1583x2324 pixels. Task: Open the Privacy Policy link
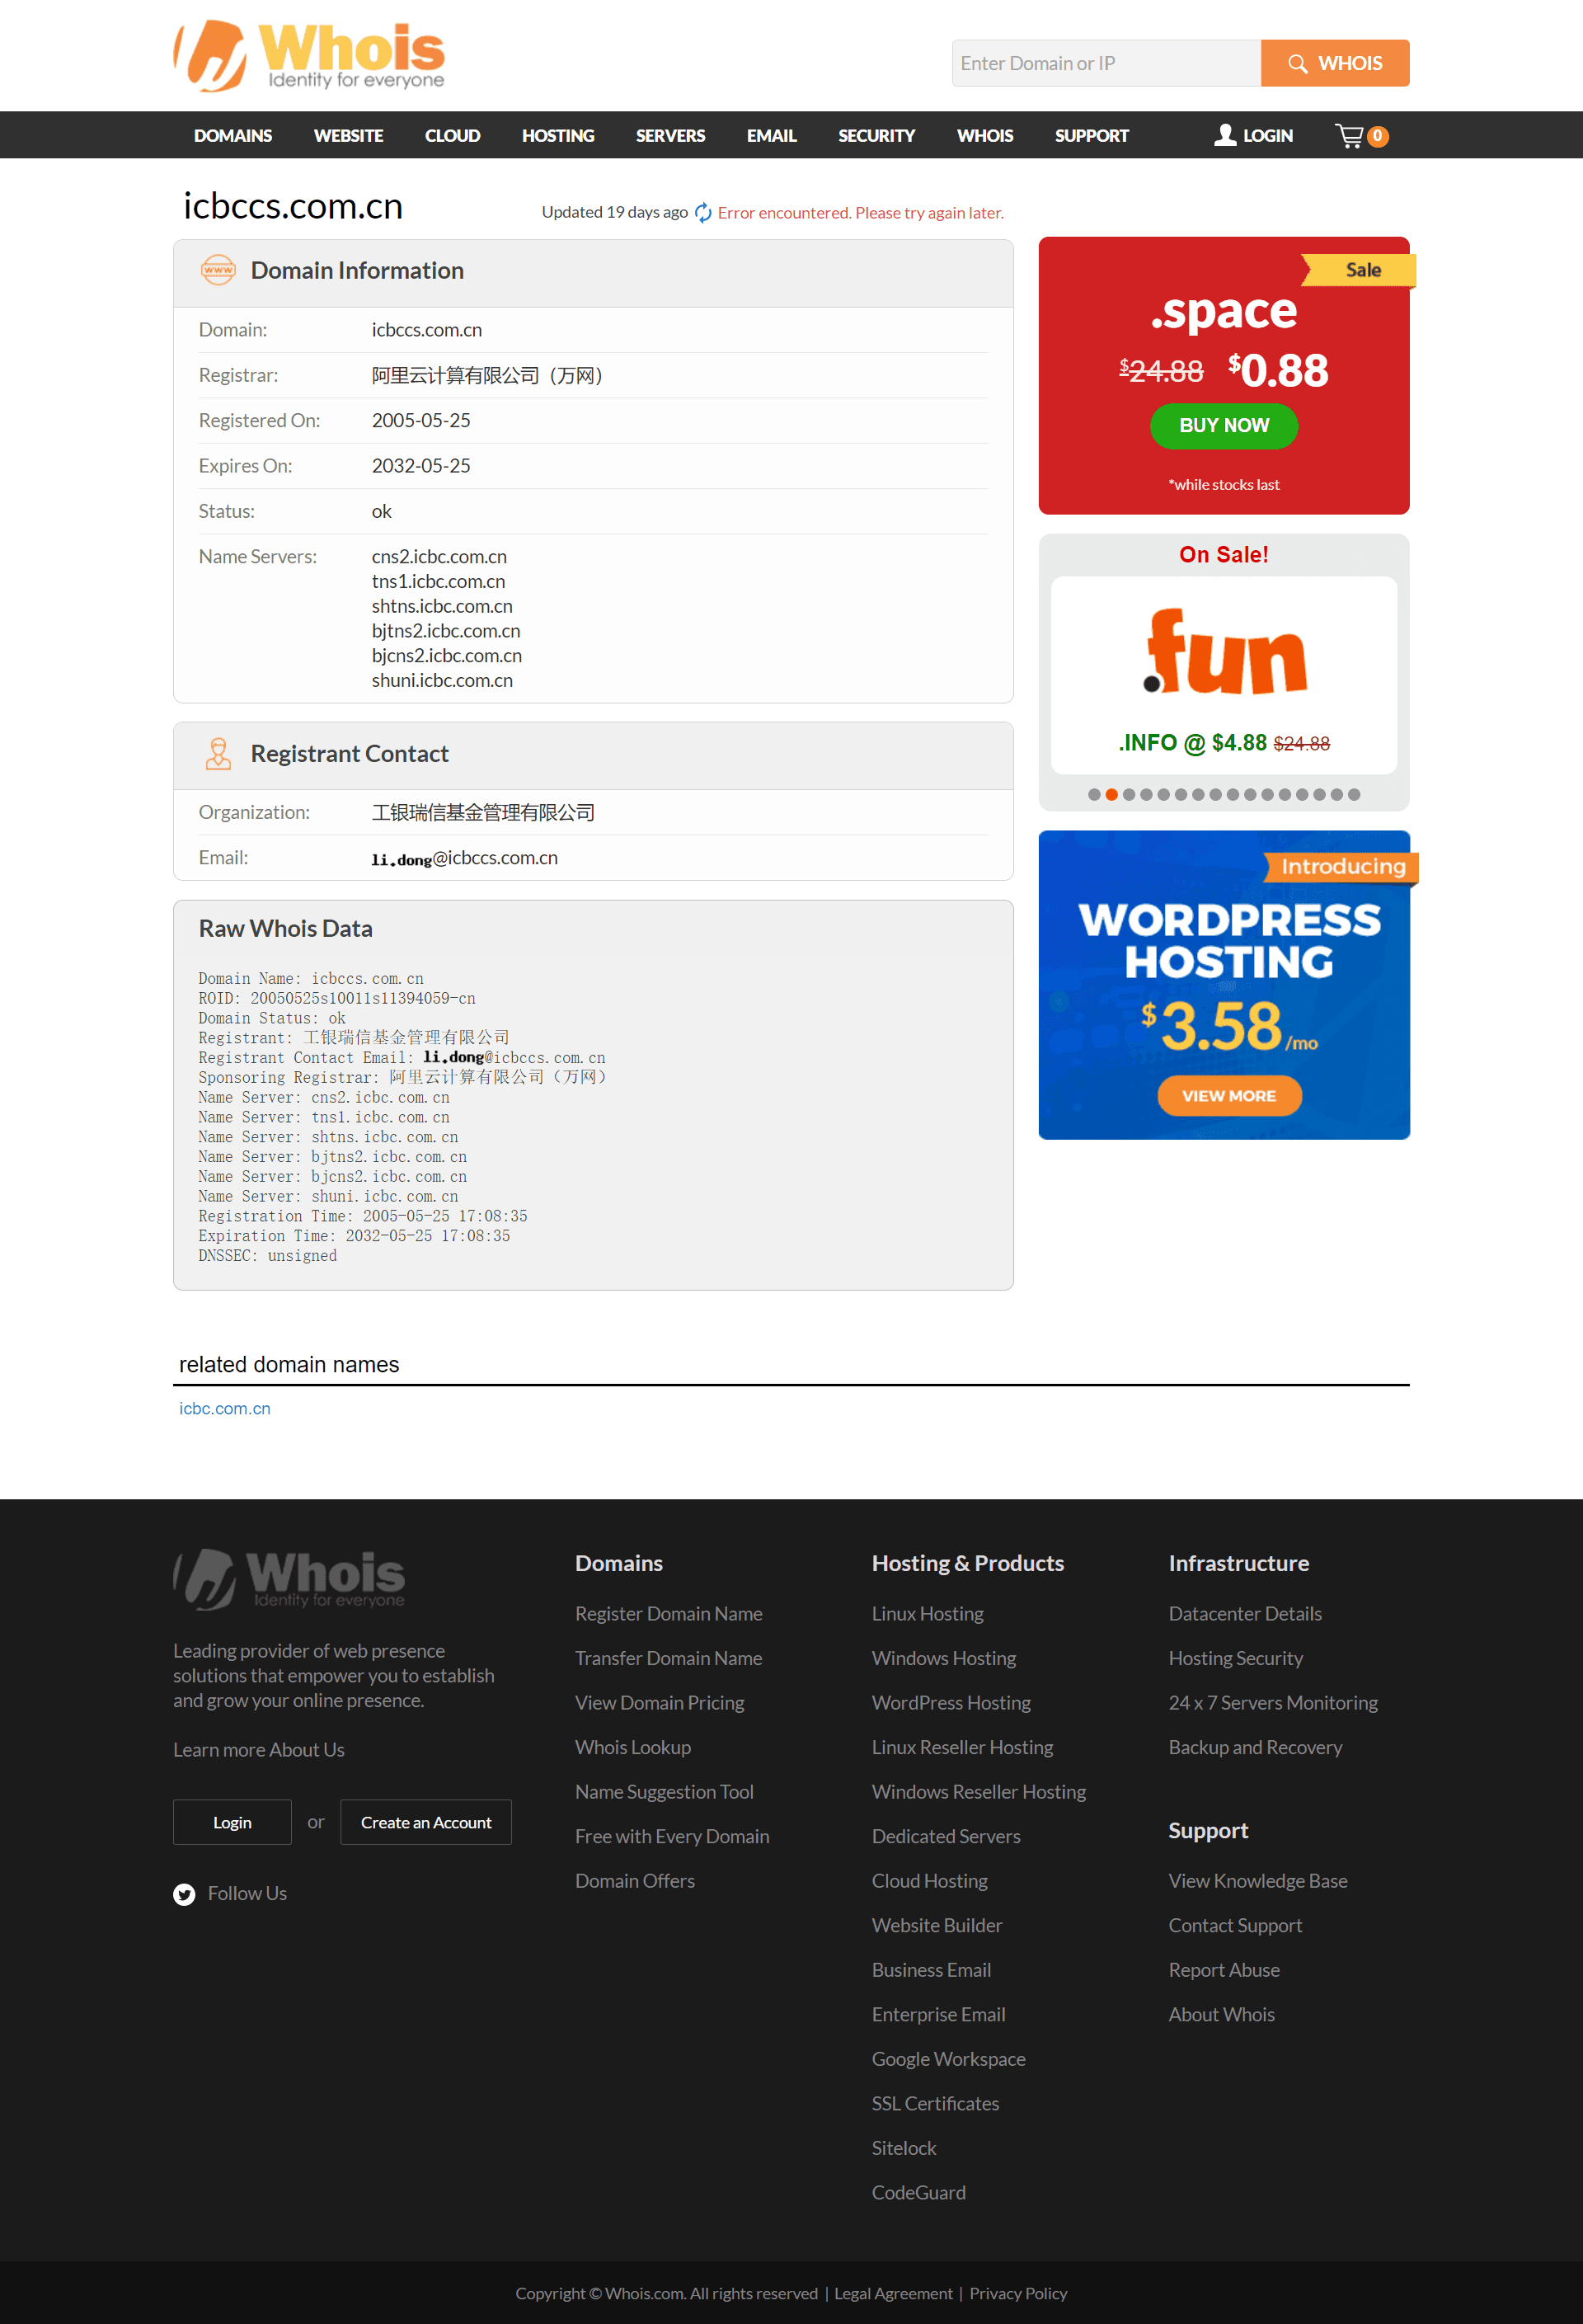[1018, 2294]
